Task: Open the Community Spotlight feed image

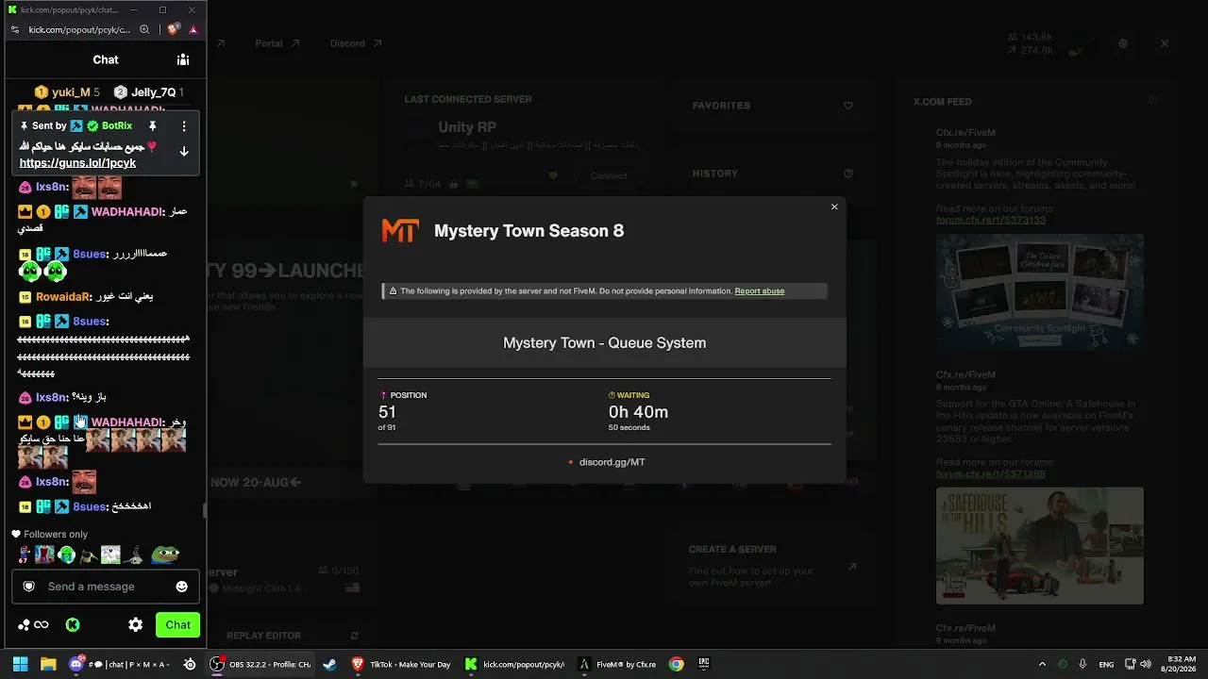Action: click(x=1040, y=292)
